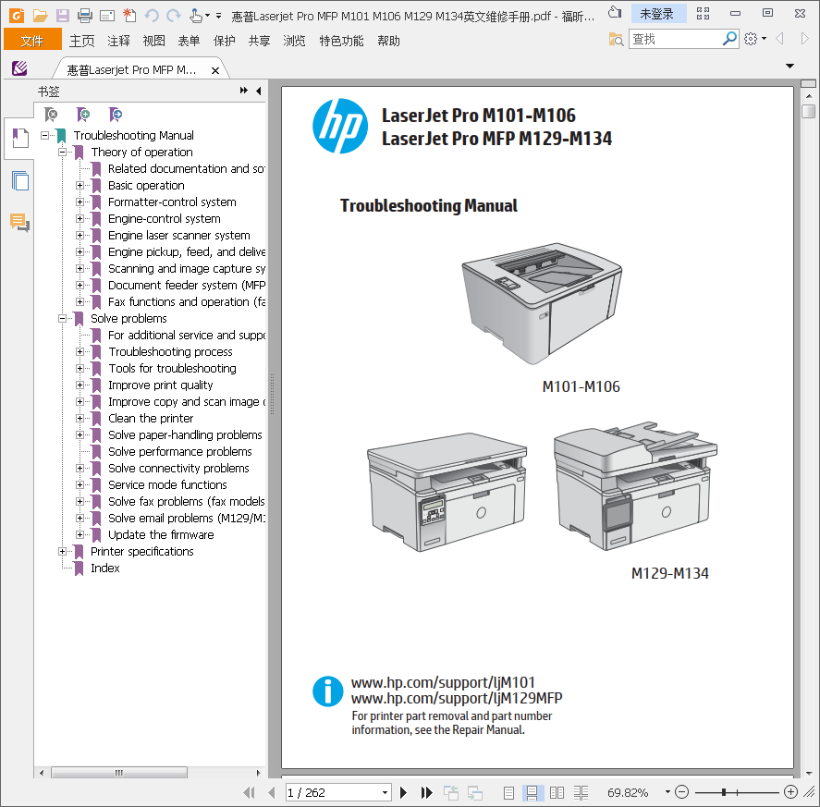Open the 主页 tab
Image resolution: width=820 pixels, height=807 pixels.
click(x=82, y=41)
